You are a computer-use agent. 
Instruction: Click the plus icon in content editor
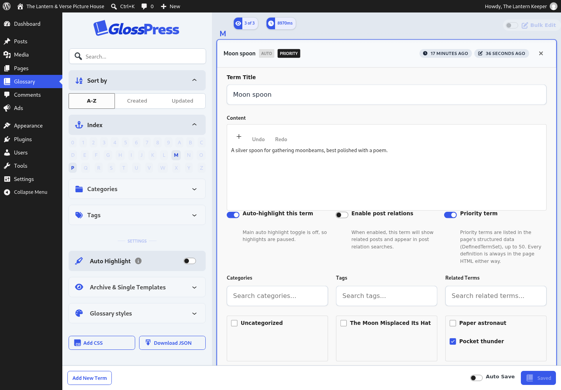[x=239, y=136]
